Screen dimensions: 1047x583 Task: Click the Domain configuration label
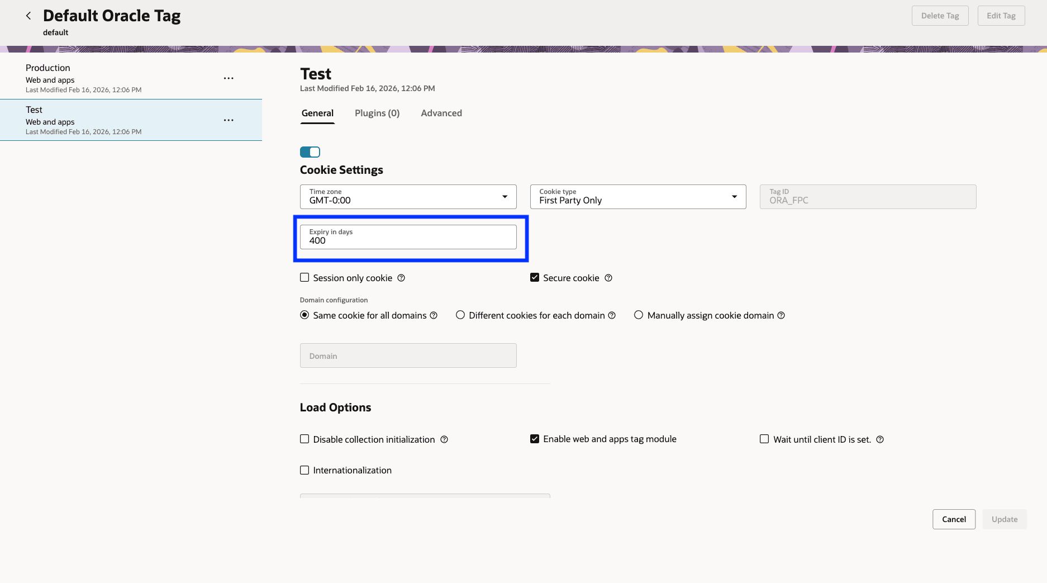(334, 300)
